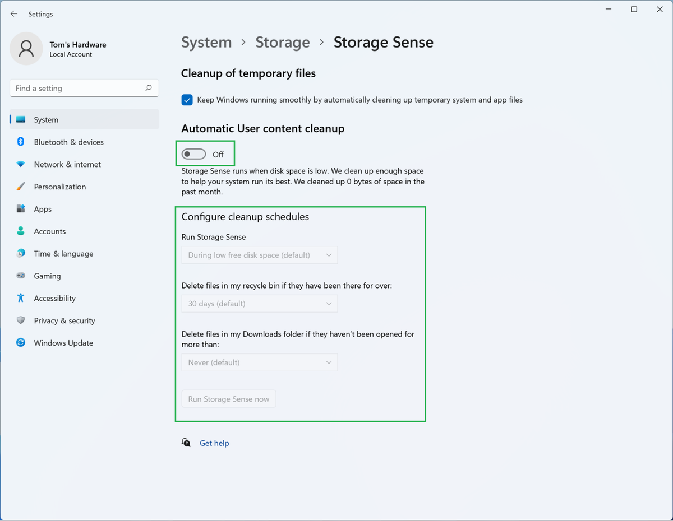Uncheck automatic temporary file cleanup
The image size is (673, 521).
[x=187, y=100]
